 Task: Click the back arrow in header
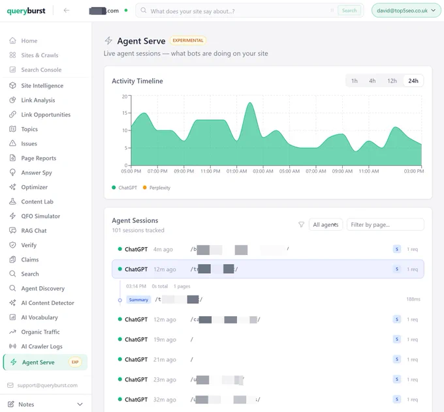click(66, 10)
